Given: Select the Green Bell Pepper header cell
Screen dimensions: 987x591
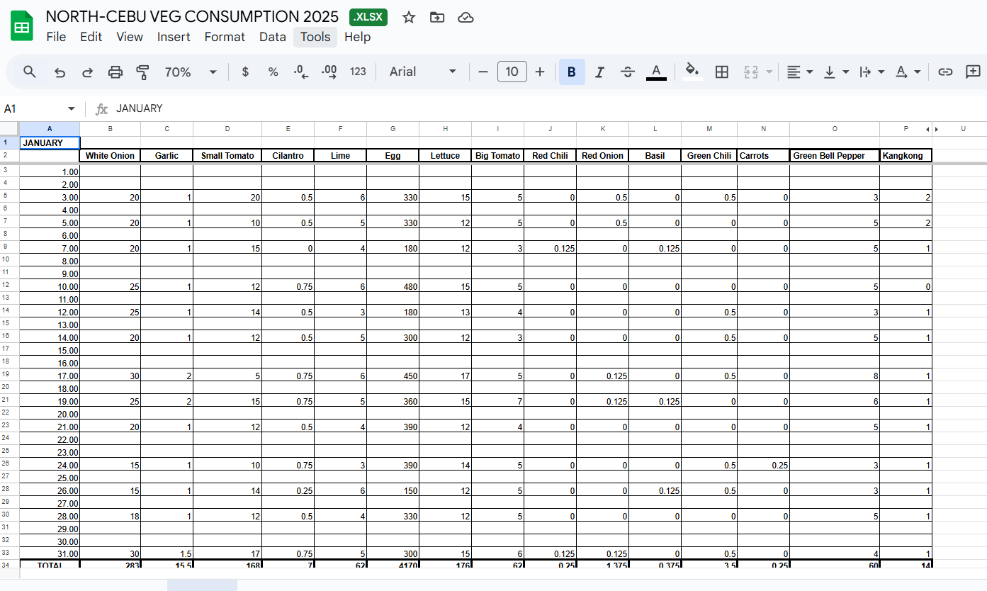Looking at the screenshot, I should pyautogui.click(x=835, y=156).
